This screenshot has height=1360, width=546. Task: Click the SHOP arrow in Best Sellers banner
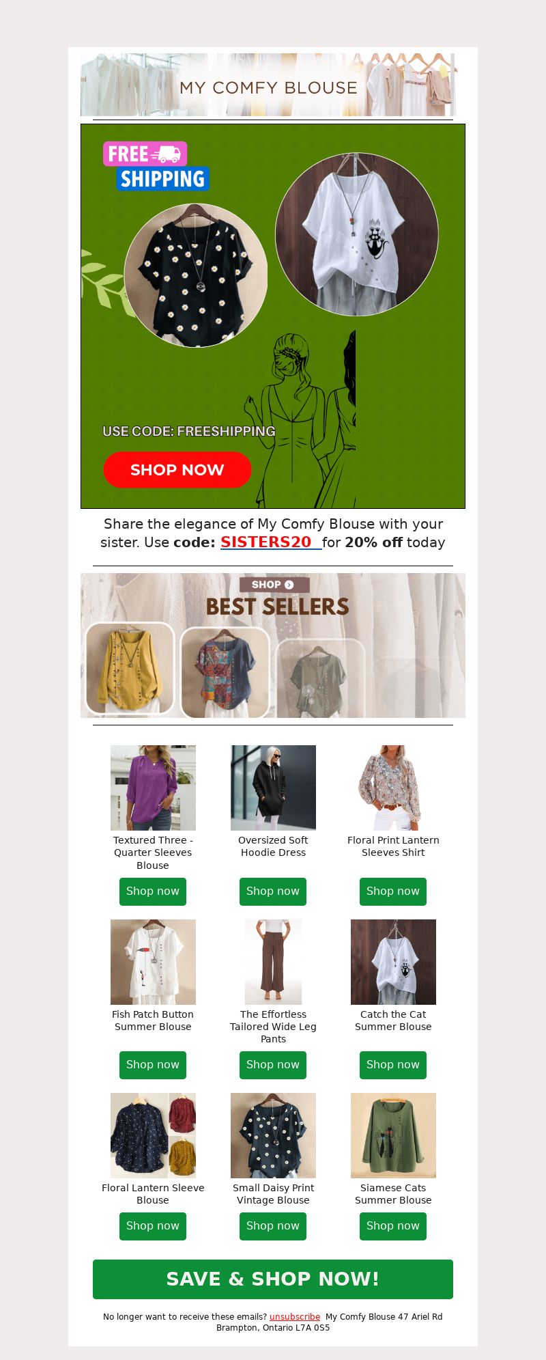point(274,585)
